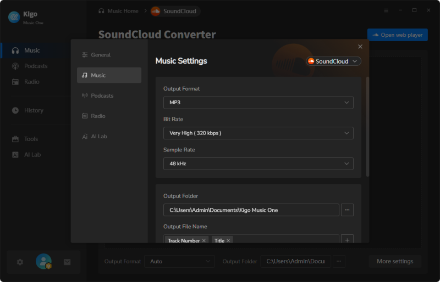Click the settings dialog vertical scrollbar
This screenshot has height=282, width=440.
(x=367, y=127)
